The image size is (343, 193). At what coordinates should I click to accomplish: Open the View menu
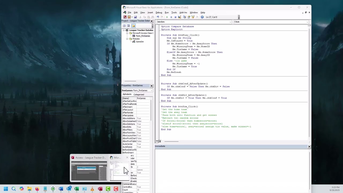pos(143,13)
